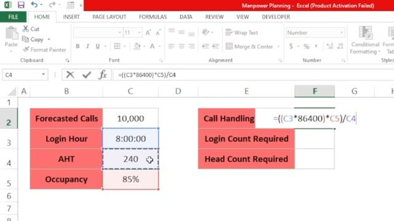
Task: Switch to the REVIEW tab
Action: (214, 17)
